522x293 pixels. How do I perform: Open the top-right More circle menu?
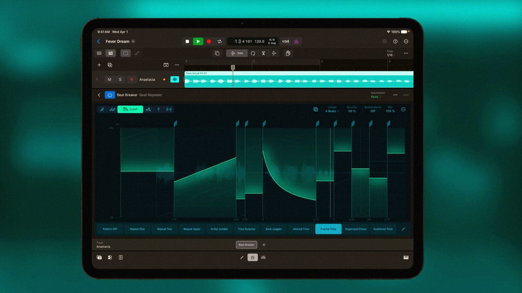[x=406, y=41]
